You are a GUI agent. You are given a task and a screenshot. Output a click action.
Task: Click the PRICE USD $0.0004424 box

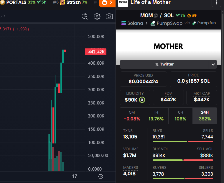click(143, 79)
